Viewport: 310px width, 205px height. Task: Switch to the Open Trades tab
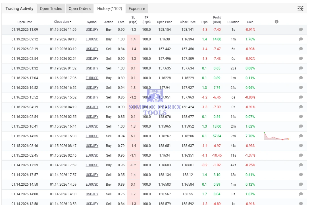51,9
